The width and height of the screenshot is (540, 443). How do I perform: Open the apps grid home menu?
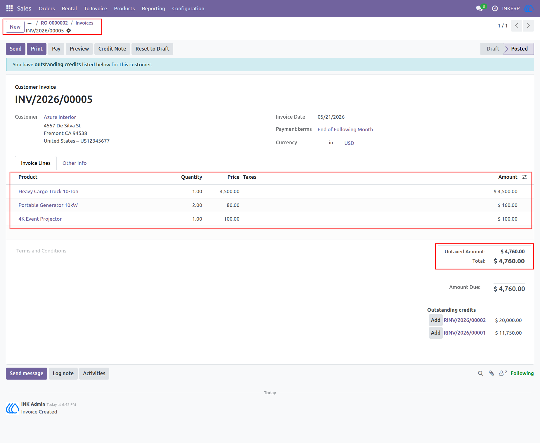[x=9, y=8]
